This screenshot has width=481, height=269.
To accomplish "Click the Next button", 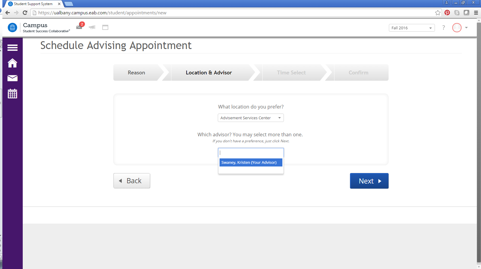I will click(x=369, y=181).
